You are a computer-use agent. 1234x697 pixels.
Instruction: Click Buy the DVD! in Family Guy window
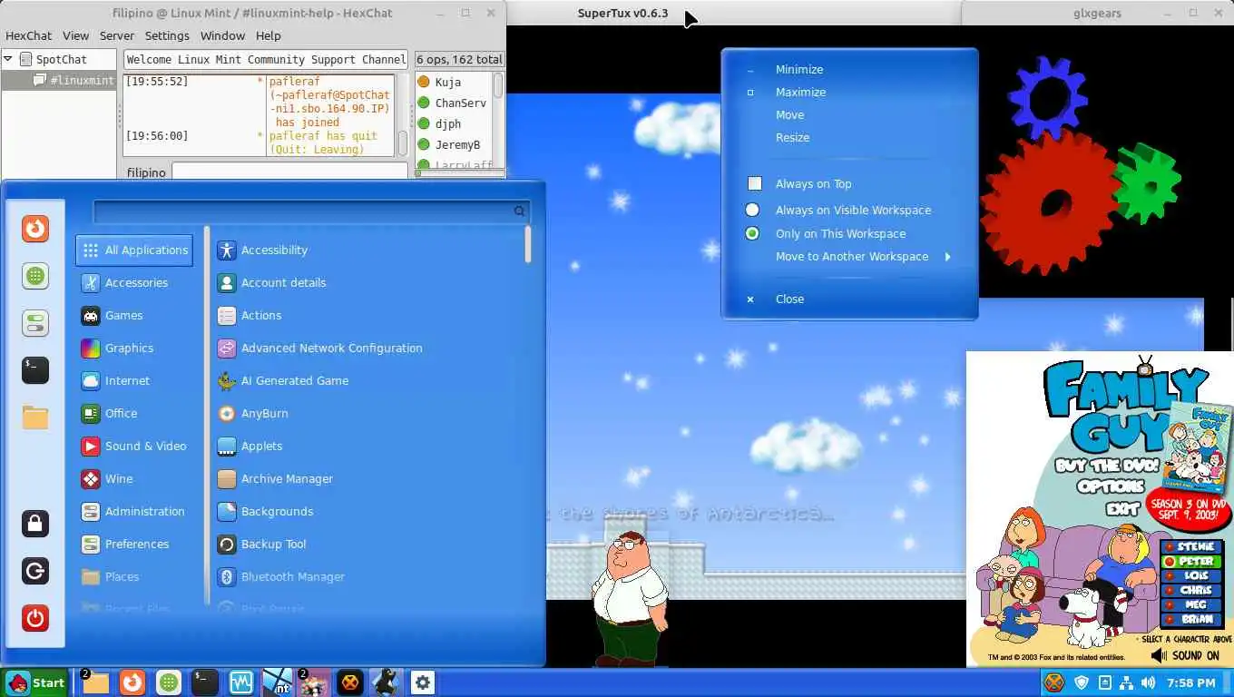(x=1106, y=466)
